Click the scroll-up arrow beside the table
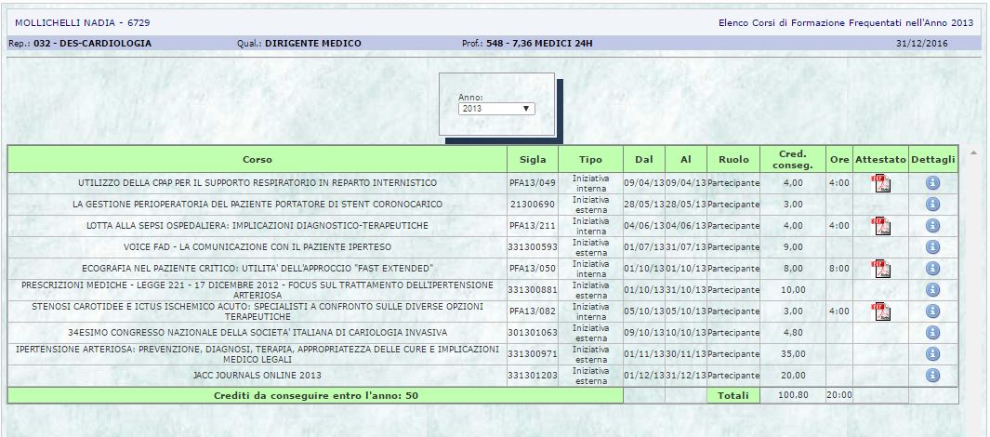Screen dimensions: 990x437 pos(973,152)
